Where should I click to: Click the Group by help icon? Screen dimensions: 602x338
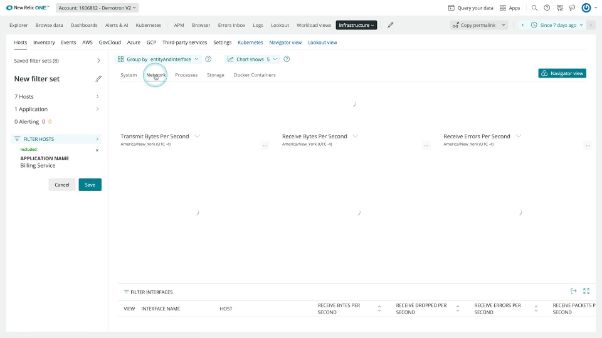[208, 59]
